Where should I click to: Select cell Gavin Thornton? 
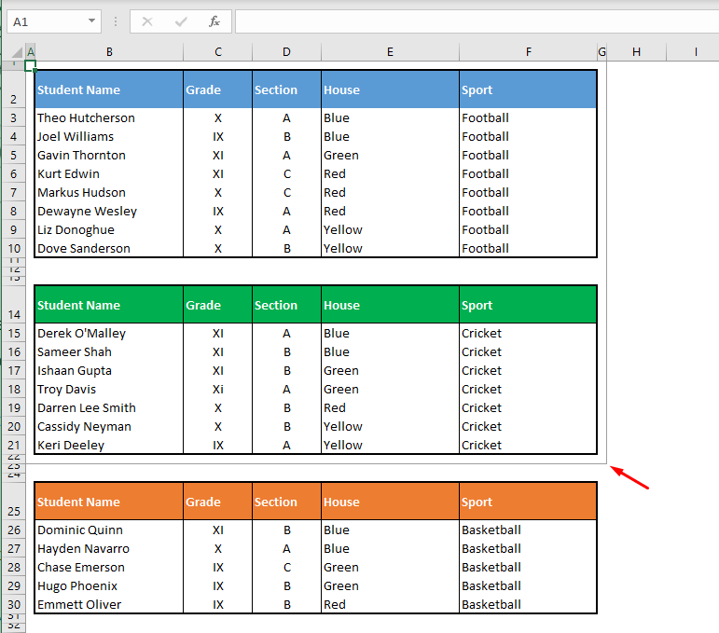point(109,156)
